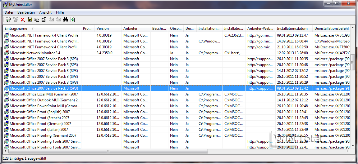Click the Beschr... column header

click(159, 29)
